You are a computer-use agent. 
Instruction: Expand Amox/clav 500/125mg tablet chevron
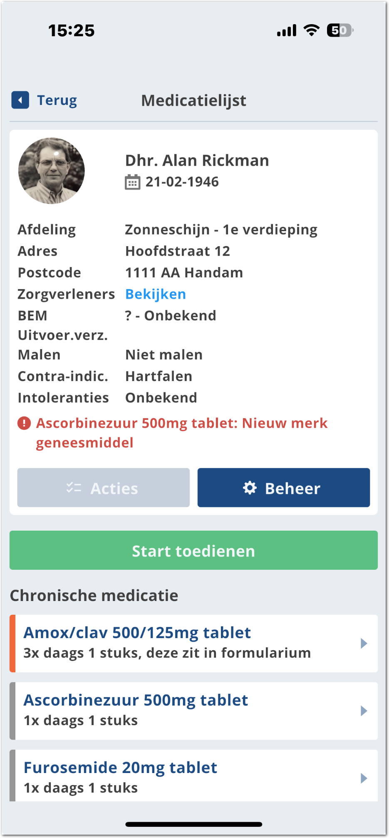point(364,643)
